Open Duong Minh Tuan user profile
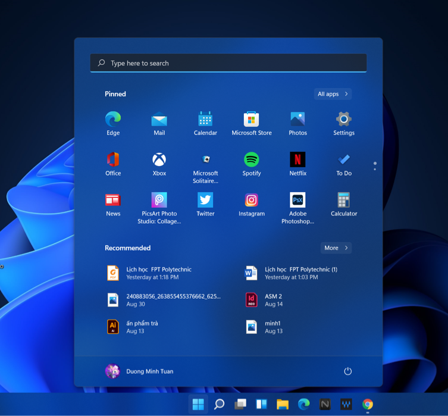 pyautogui.click(x=139, y=371)
